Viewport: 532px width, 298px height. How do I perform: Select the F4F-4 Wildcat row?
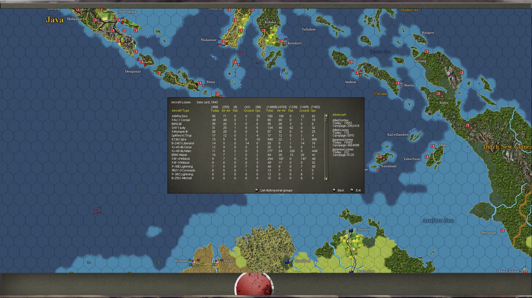point(244,159)
